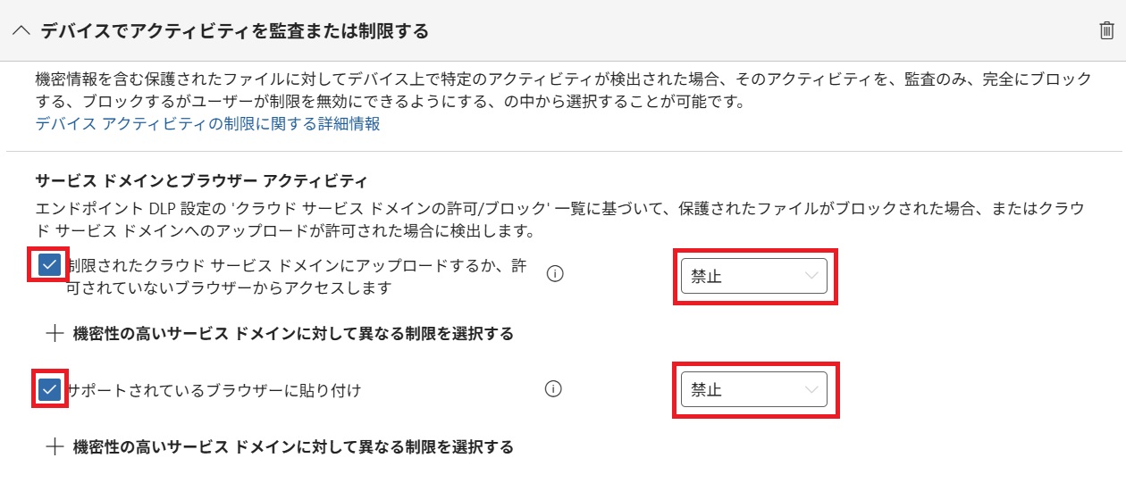
Task: Uncheck サポートされているブラウザーに貼り付け checkbox
Action: (x=50, y=389)
